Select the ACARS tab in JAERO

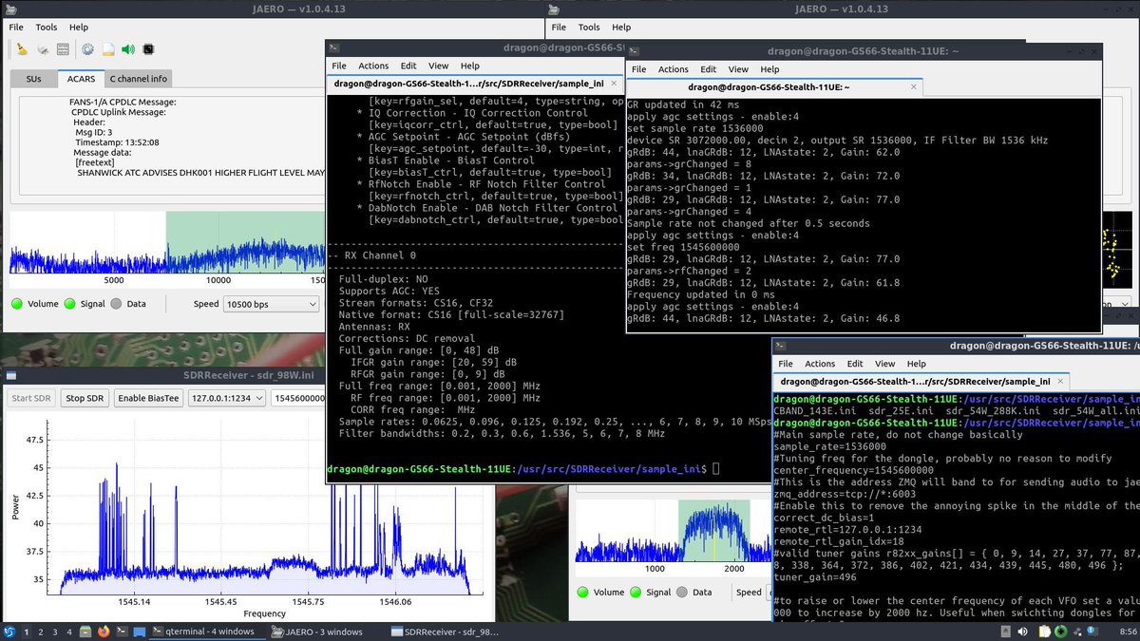(80, 79)
